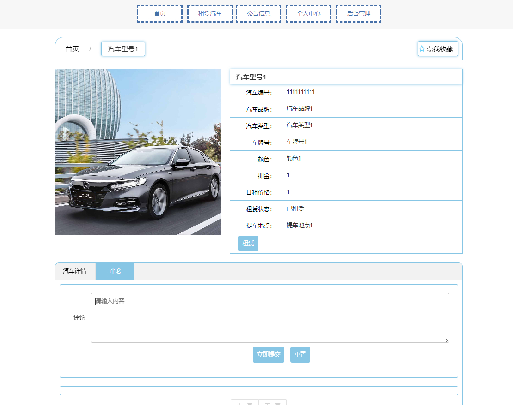The image size is (513, 405).
Task: Click the 提车地点1 value text
Action: pyautogui.click(x=299, y=225)
